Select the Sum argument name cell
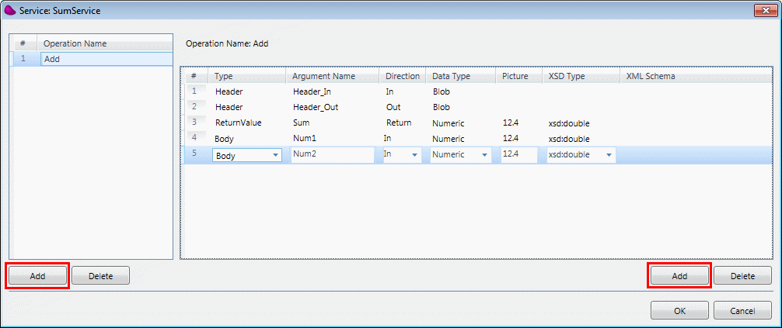Viewport: 782px width, 328px height. [x=302, y=123]
